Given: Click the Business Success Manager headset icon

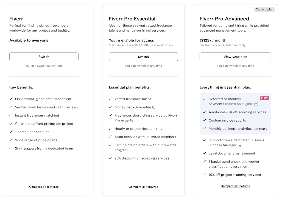Looking at the screenshot, I should pos(239,145).
